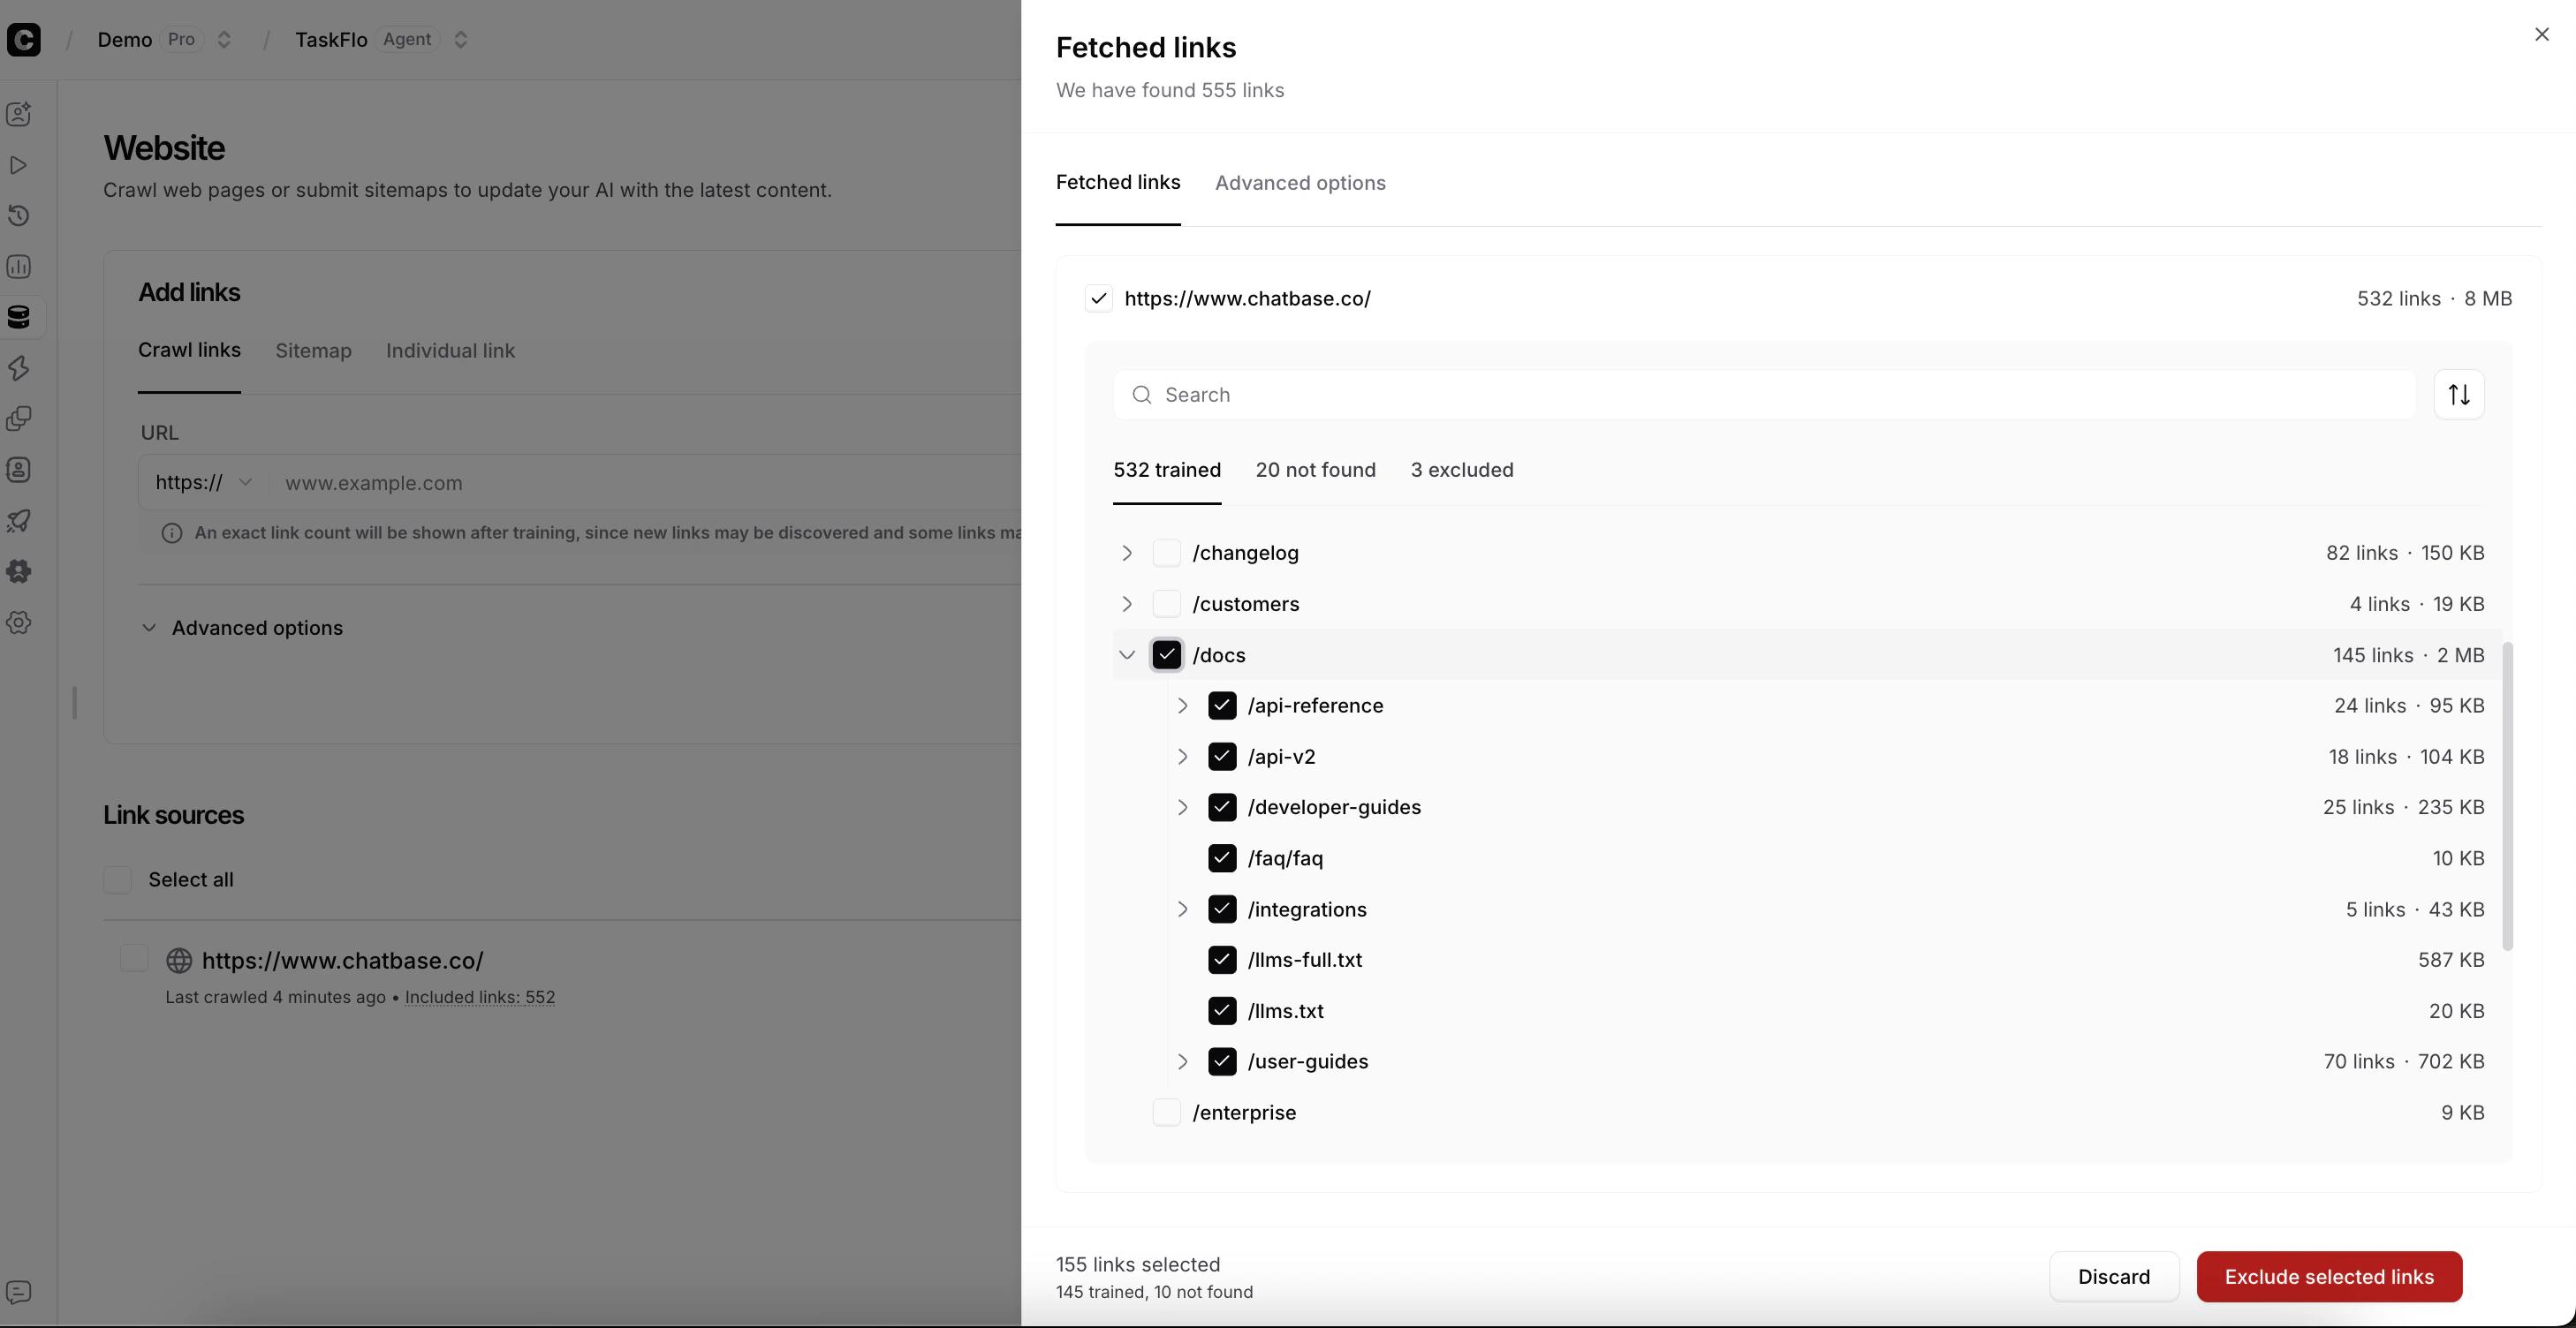
Task: Select the Crawl links tab
Action: click(x=189, y=351)
